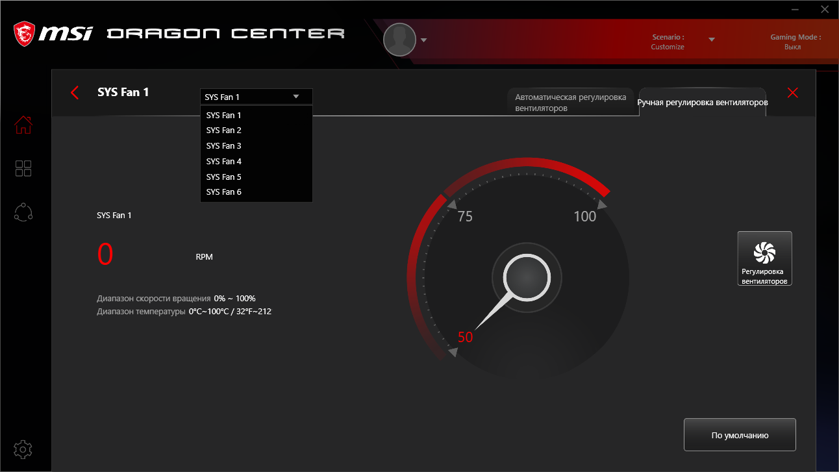839x472 pixels.
Task: Switch to Автоматическая регулировка вентиляторов tab
Action: click(x=570, y=103)
